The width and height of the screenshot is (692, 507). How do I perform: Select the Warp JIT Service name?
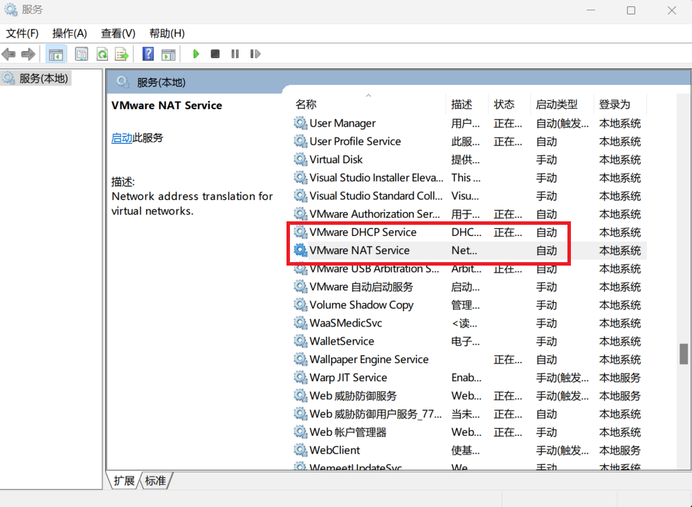coord(348,377)
